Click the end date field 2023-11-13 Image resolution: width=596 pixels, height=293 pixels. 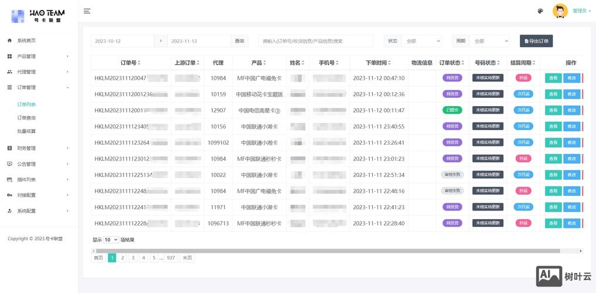point(199,41)
